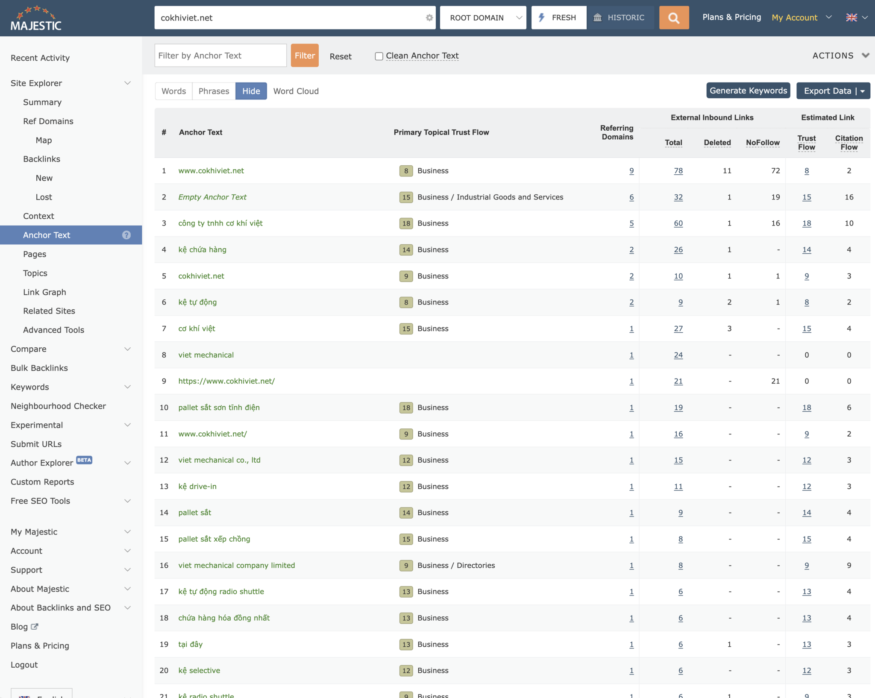The height and width of the screenshot is (698, 875).
Task: Click the Majestic logo
Action: 36,18
